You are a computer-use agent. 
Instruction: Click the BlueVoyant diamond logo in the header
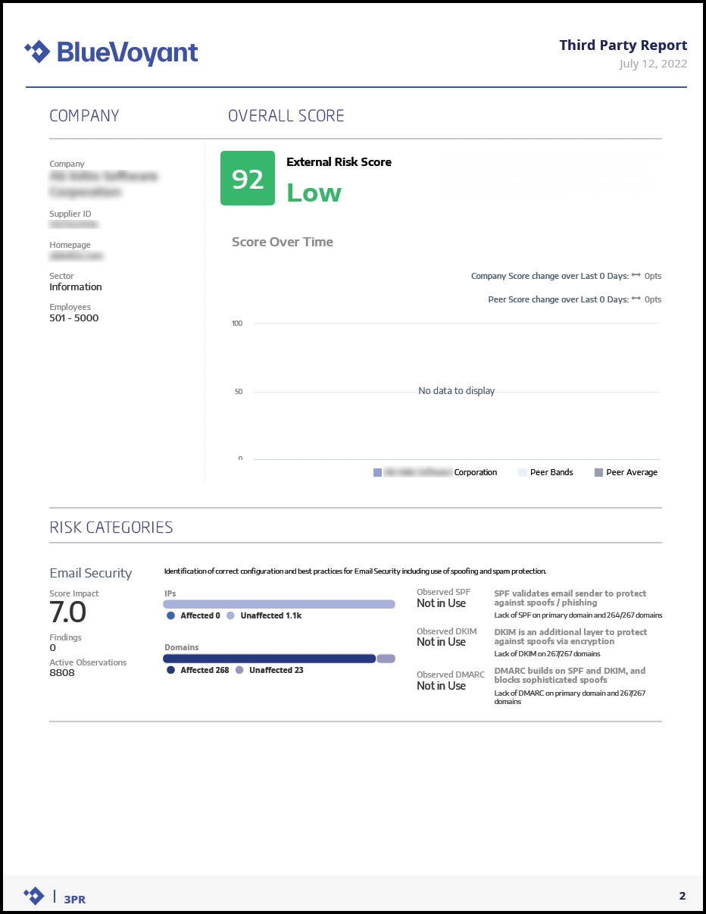37,52
